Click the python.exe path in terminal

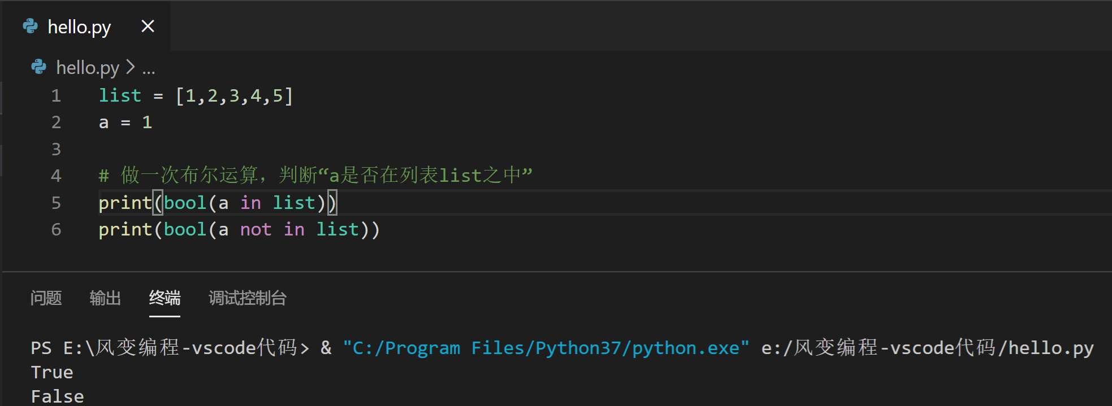coord(546,348)
